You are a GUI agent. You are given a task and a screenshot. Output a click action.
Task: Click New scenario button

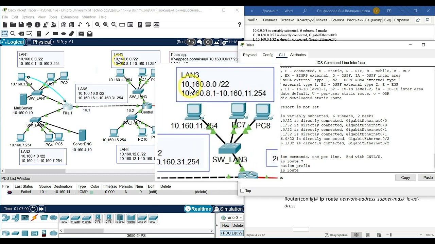226,225
